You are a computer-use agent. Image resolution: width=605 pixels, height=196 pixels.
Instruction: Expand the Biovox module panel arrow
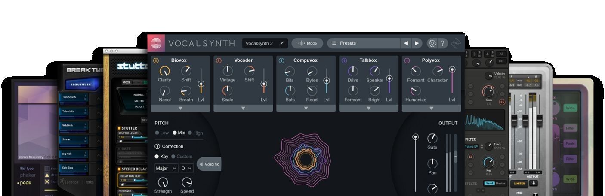pos(180,108)
